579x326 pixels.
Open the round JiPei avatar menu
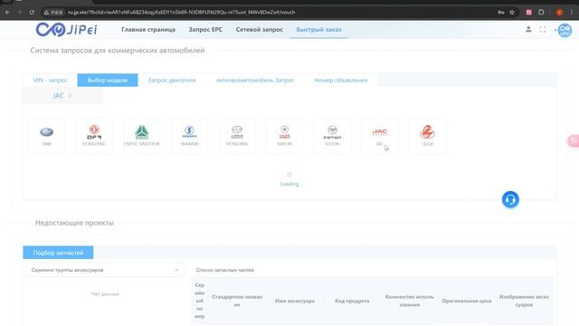coord(565,30)
